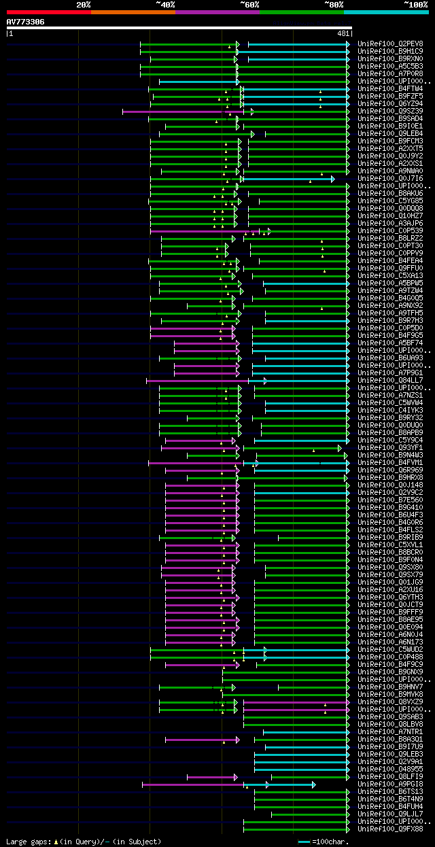
Task: Follow the UniRef100_B9R7H3 link
Action: click(390, 320)
